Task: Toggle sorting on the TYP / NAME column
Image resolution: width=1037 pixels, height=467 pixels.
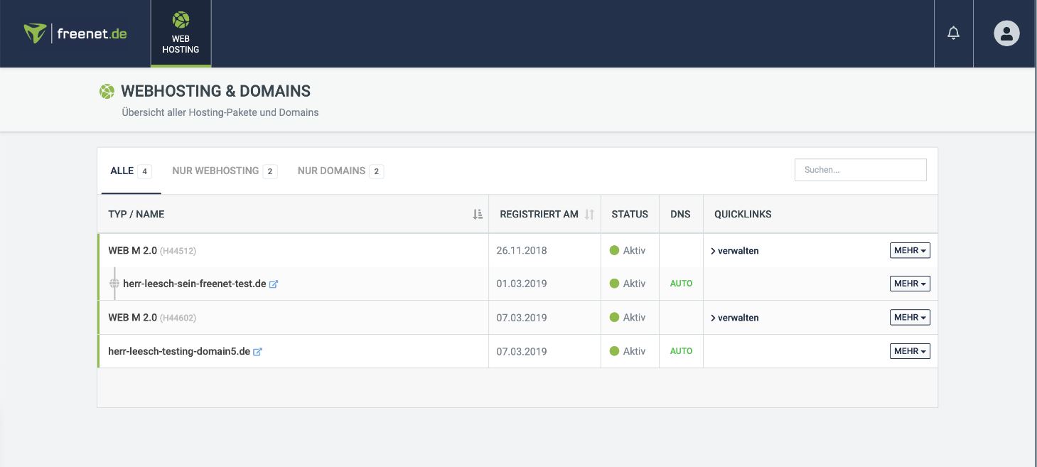Action: click(x=477, y=214)
